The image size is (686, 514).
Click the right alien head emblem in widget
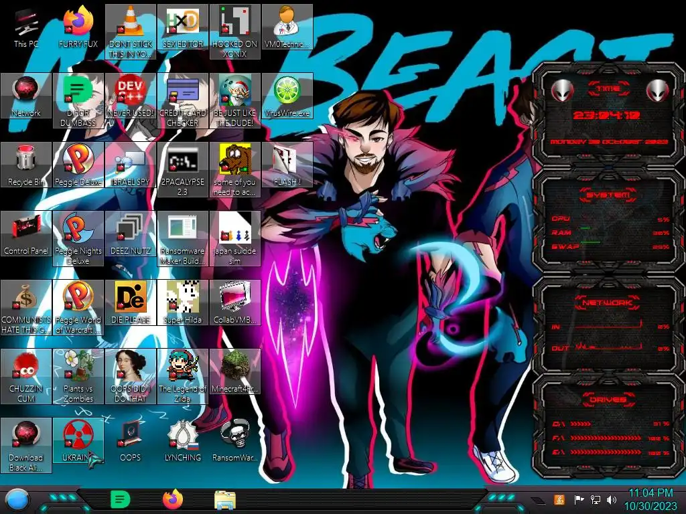[x=658, y=91]
